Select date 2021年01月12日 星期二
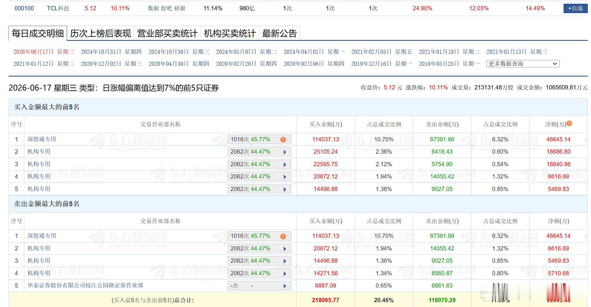591x307 pixels. [x=44, y=64]
